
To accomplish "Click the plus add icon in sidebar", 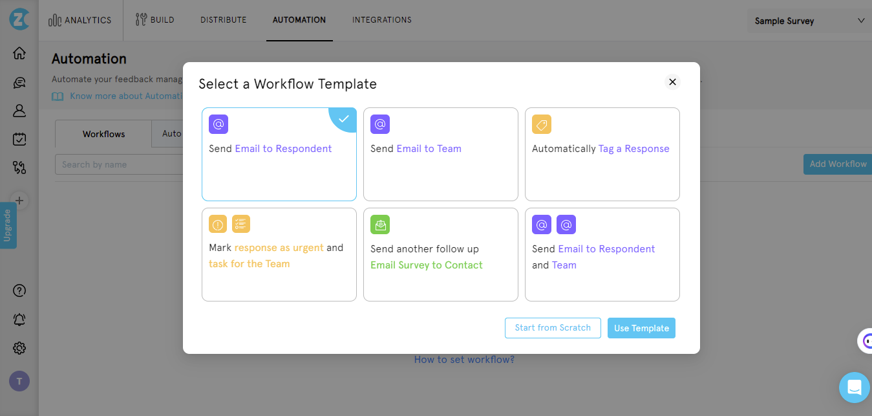I will [x=19, y=201].
